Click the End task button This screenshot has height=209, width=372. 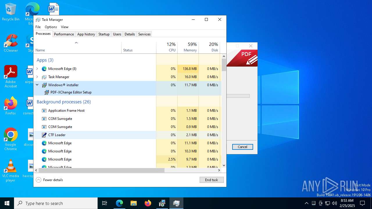click(x=212, y=180)
